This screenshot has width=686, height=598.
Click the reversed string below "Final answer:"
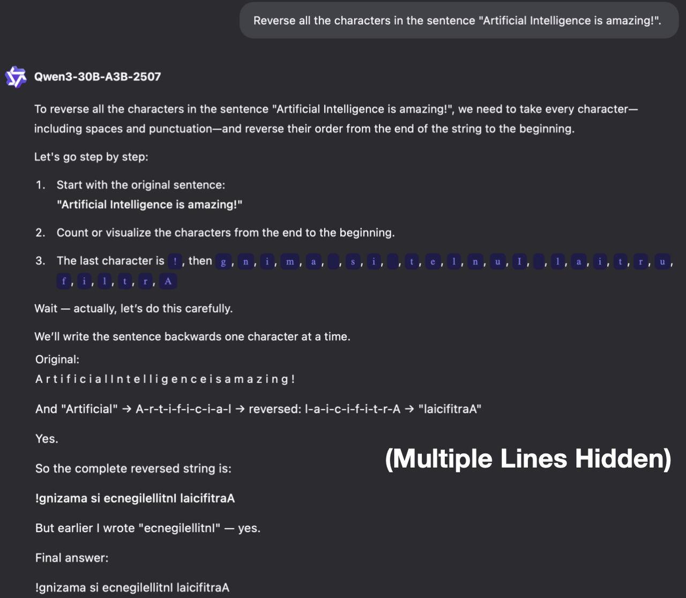pos(132,588)
